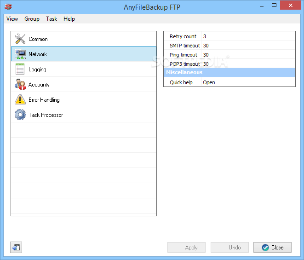The image size is (304, 260).
Task: Edit the POP3 timeout value field
Action: (248, 64)
